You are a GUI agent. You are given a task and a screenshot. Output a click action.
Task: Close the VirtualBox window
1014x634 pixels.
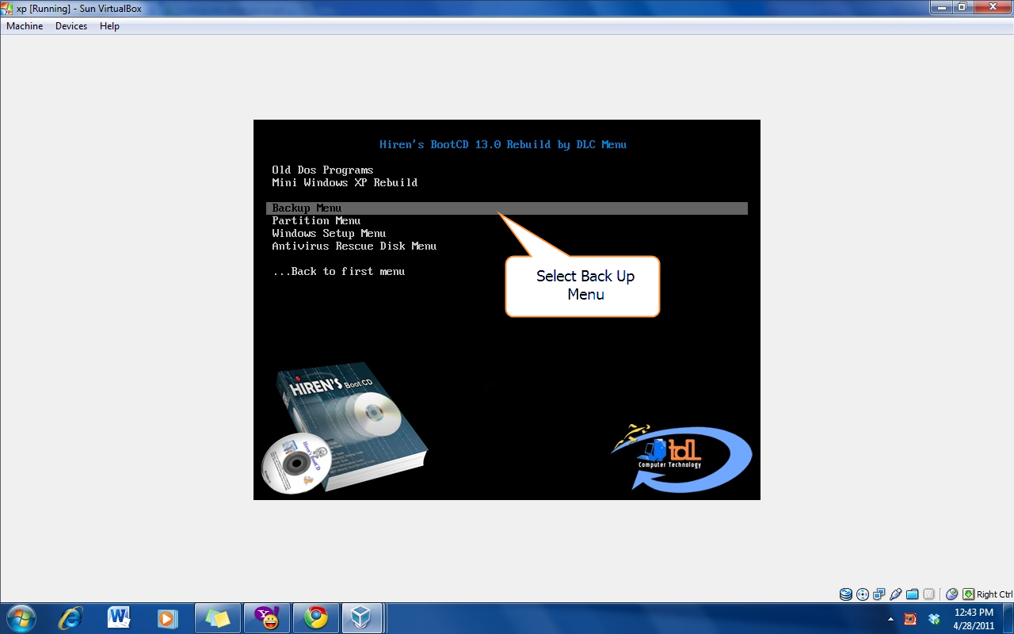pos(991,6)
